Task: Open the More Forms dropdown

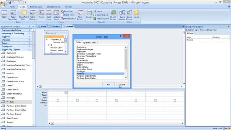Action: click(x=69, y=19)
